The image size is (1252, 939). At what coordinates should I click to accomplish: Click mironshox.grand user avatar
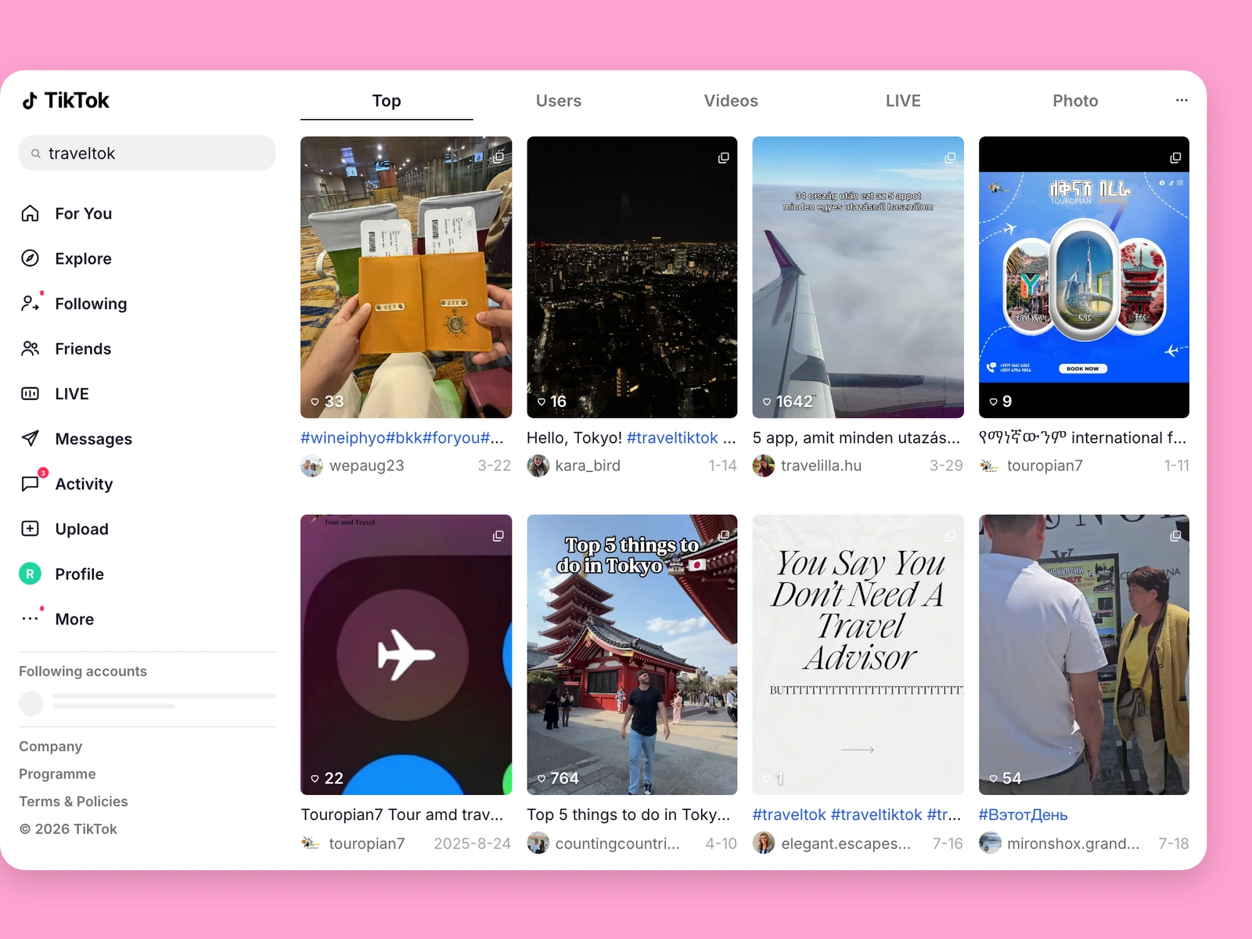pos(990,844)
